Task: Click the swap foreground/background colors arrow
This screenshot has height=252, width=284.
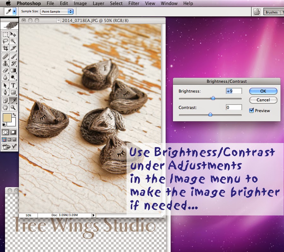Action: [14, 115]
